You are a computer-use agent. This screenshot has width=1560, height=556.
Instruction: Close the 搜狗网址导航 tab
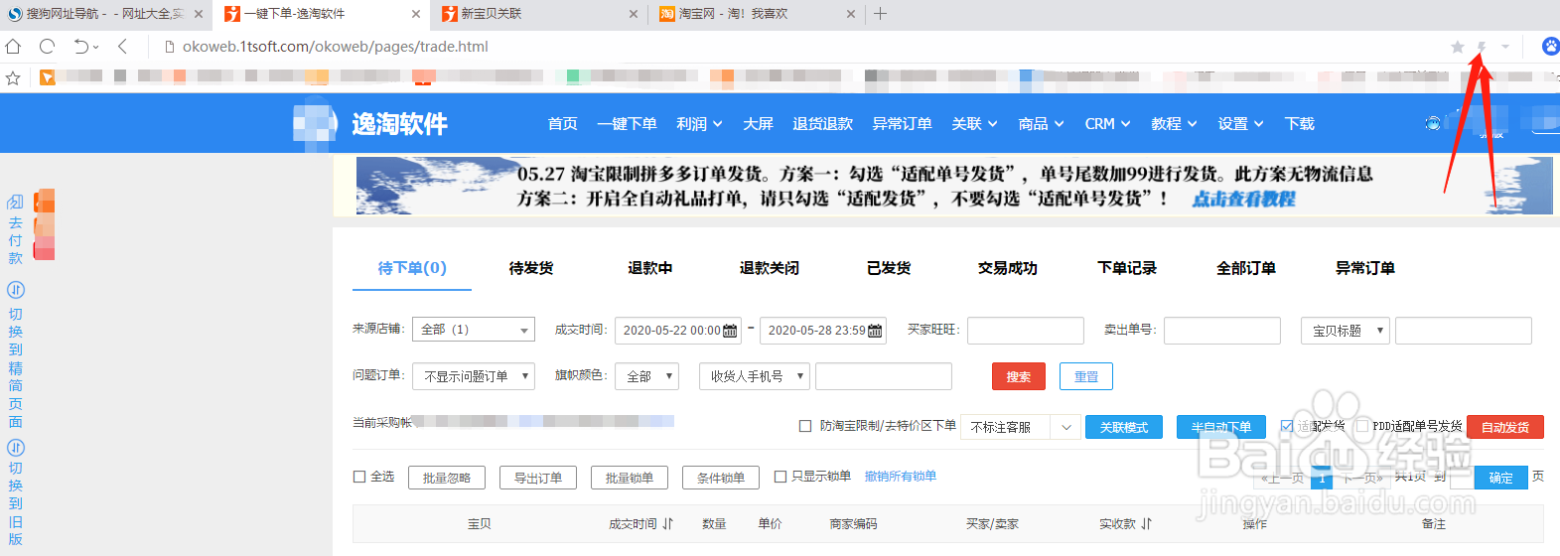coord(199,14)
